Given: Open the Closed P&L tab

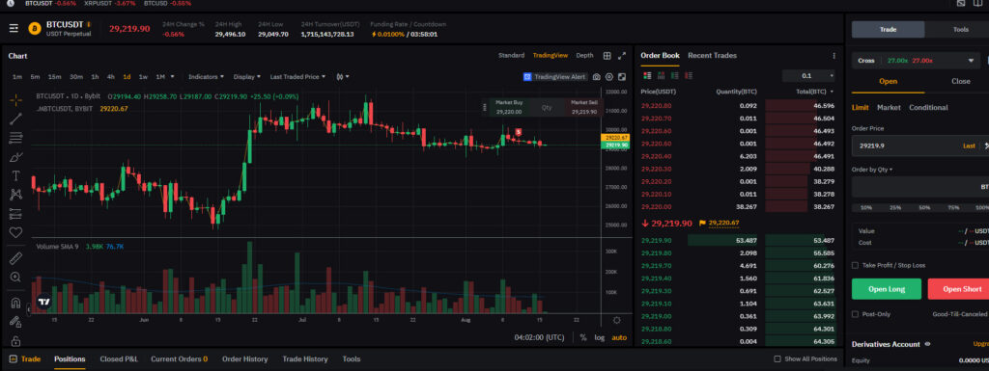Looking at the screenshot, I should [119, 359].
